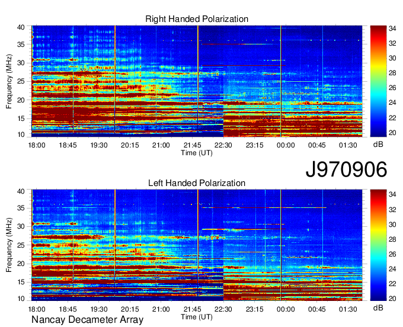Click the Left Handed plot's "Frequency (MHz)" axis label
Screen dimensions: 403x327
tap(9, 245)
